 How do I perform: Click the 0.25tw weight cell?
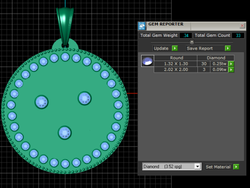[219, 64]
